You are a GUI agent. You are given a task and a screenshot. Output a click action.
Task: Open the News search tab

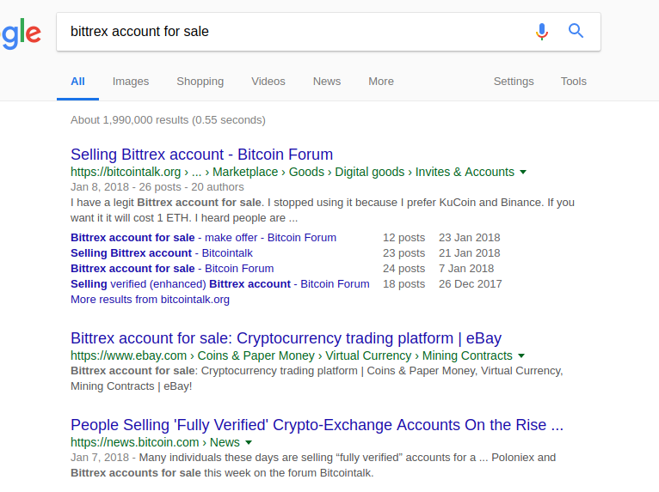point(327,82)
